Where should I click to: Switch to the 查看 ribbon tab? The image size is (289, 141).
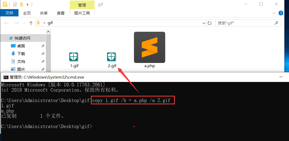pos(61,13)
